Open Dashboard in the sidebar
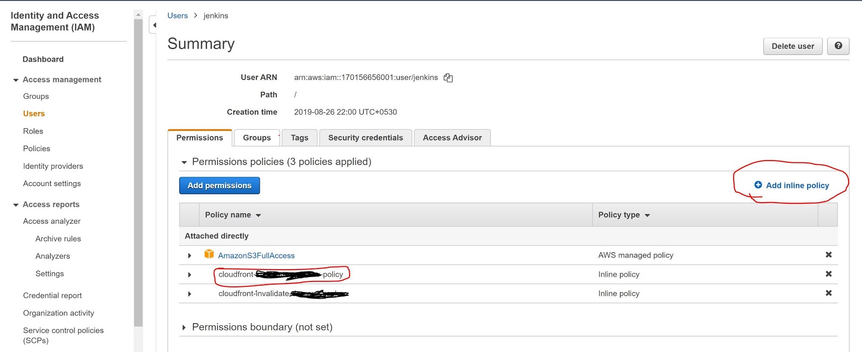The image size is (862, 352). click(43, 59)
